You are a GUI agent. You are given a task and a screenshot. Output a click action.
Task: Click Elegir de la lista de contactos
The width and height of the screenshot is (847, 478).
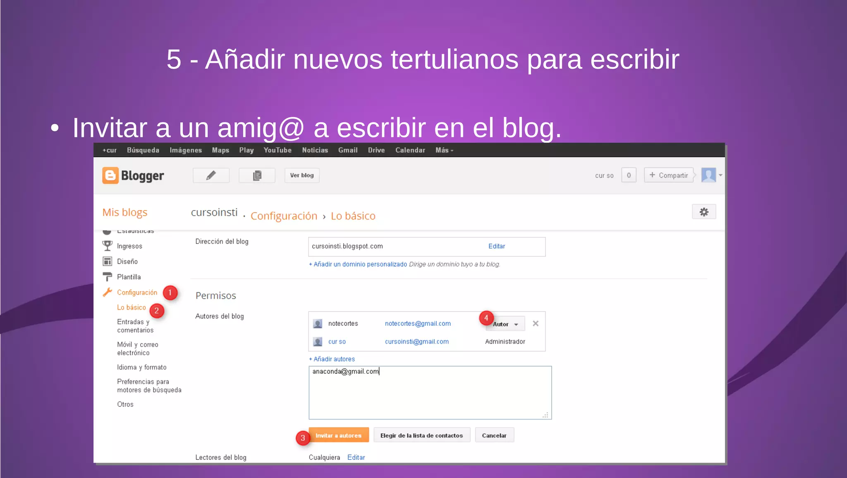(x=422, y=435)
